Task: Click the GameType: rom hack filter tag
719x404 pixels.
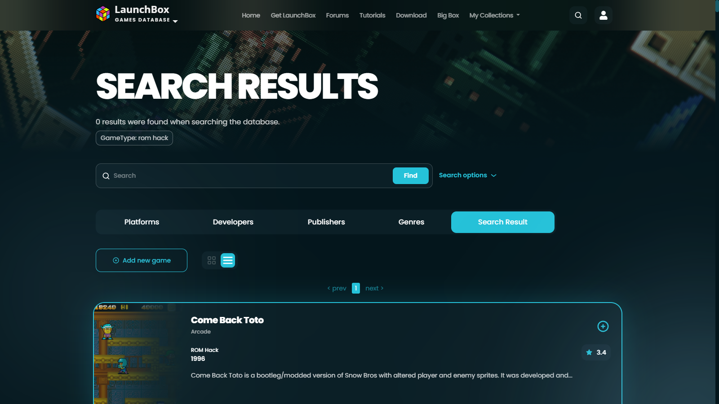Action: coord(134,138)
